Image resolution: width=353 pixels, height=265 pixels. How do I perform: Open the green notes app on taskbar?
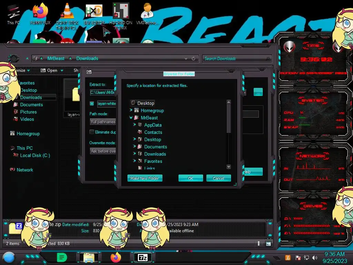[x=62, y=257]
